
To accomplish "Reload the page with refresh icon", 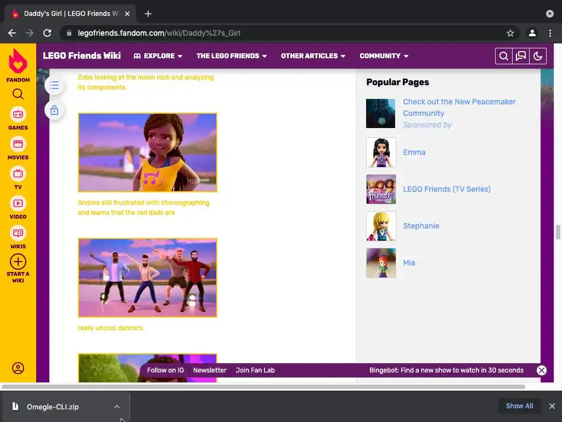I will [47, 33].
